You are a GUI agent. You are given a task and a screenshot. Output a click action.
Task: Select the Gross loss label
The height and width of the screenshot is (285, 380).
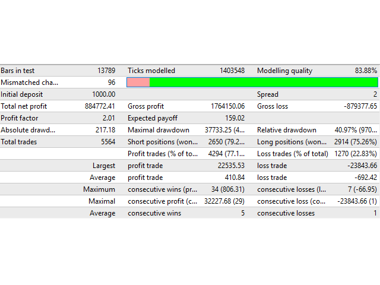pos(273,106)
